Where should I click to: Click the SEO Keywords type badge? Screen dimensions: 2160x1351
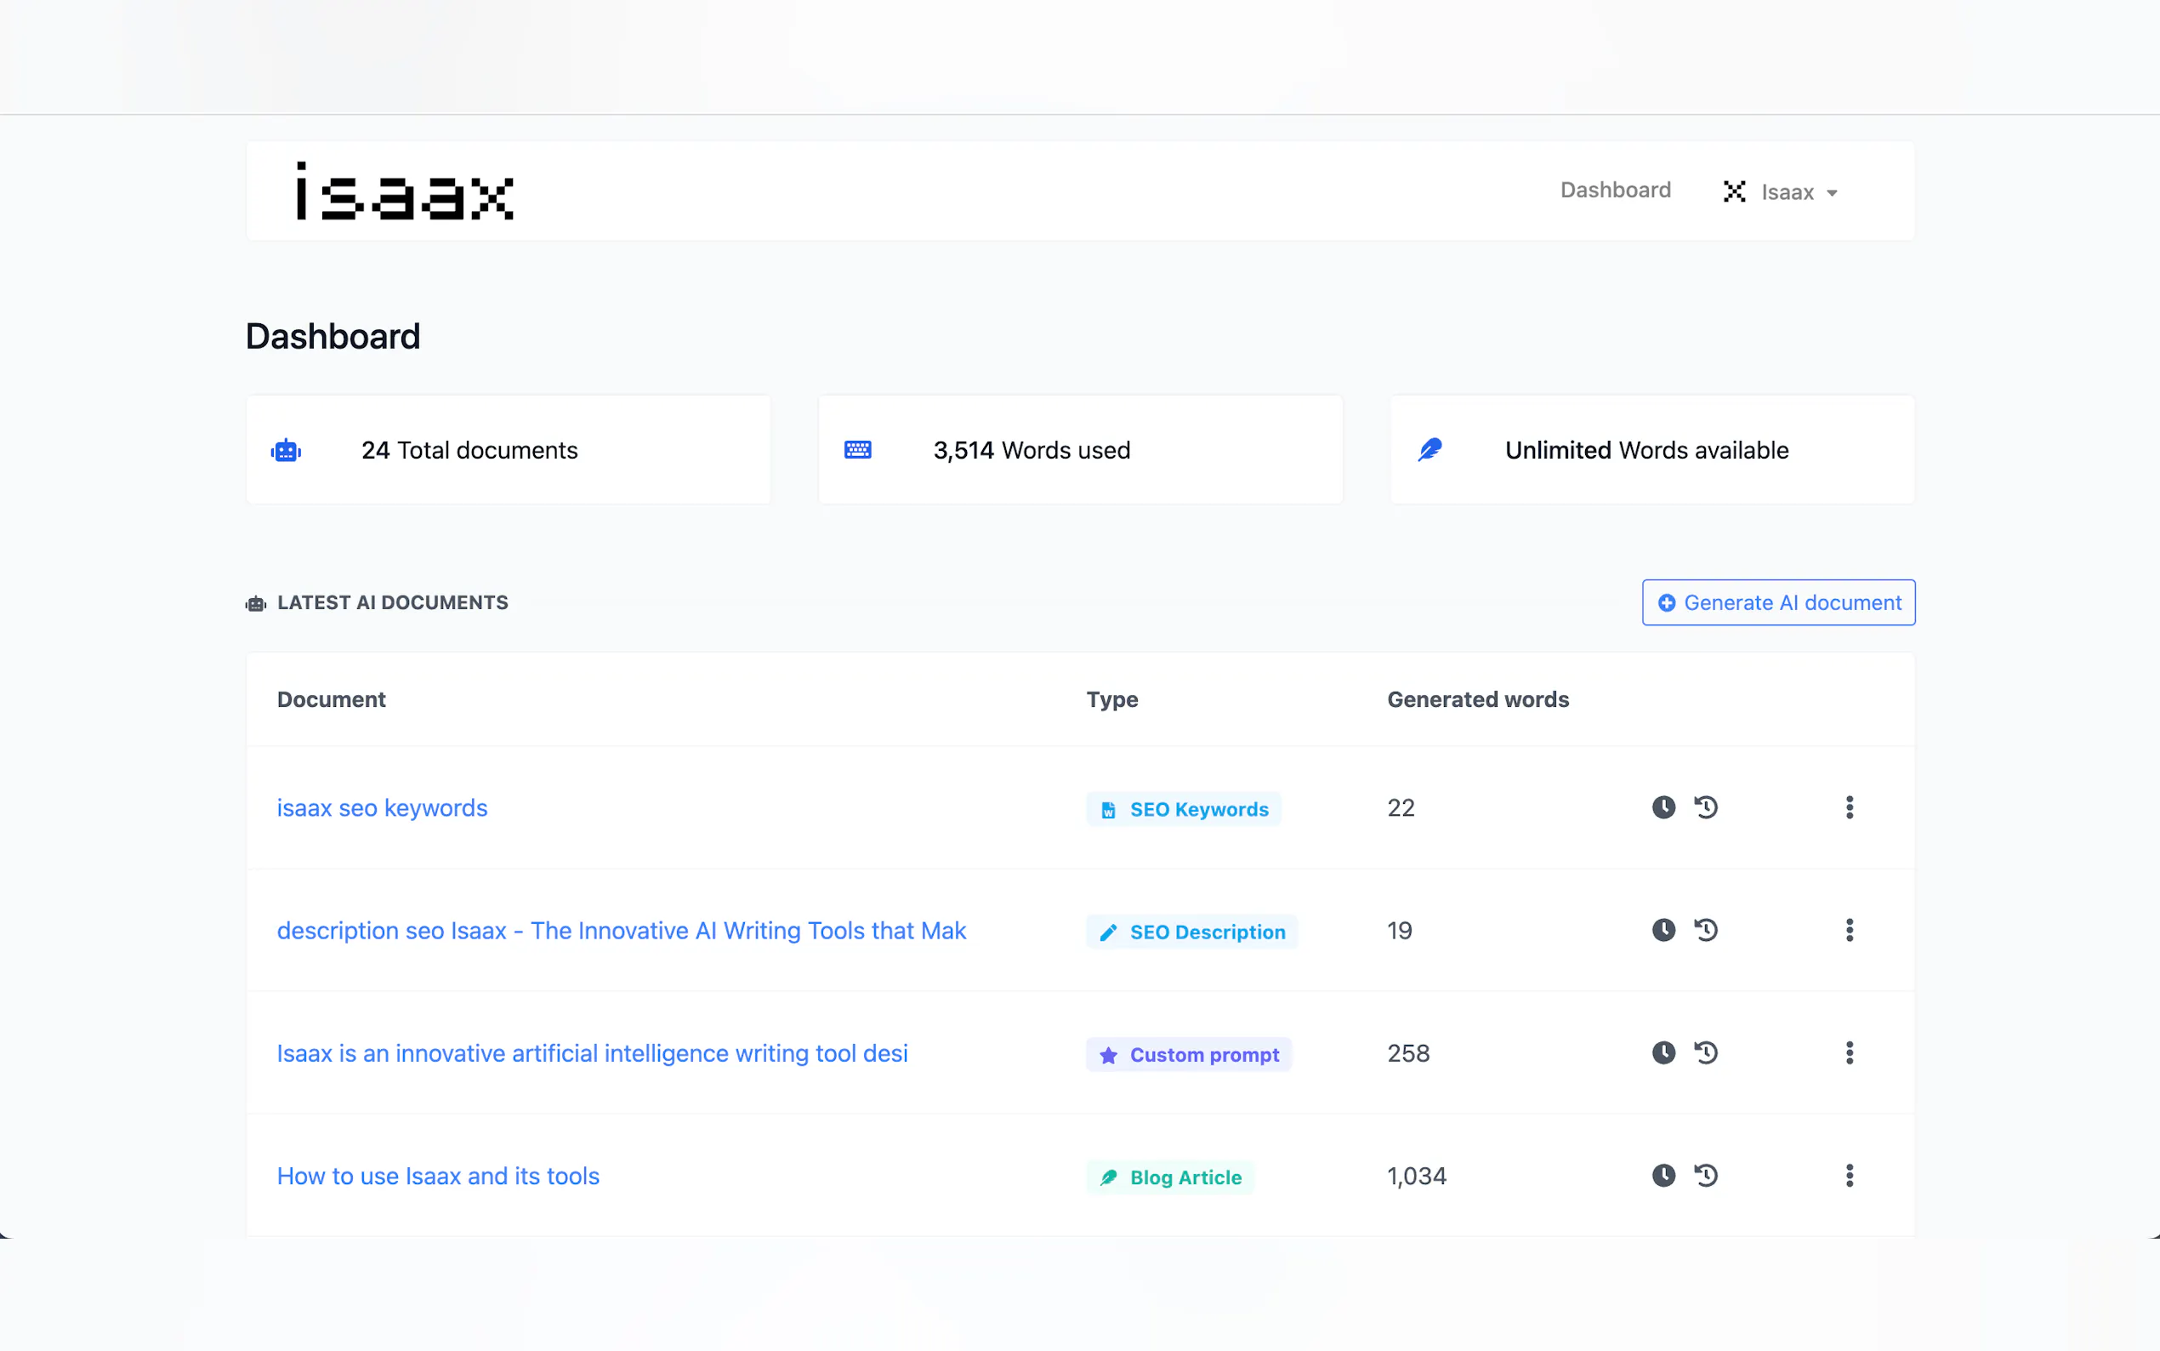point(1183,810)
